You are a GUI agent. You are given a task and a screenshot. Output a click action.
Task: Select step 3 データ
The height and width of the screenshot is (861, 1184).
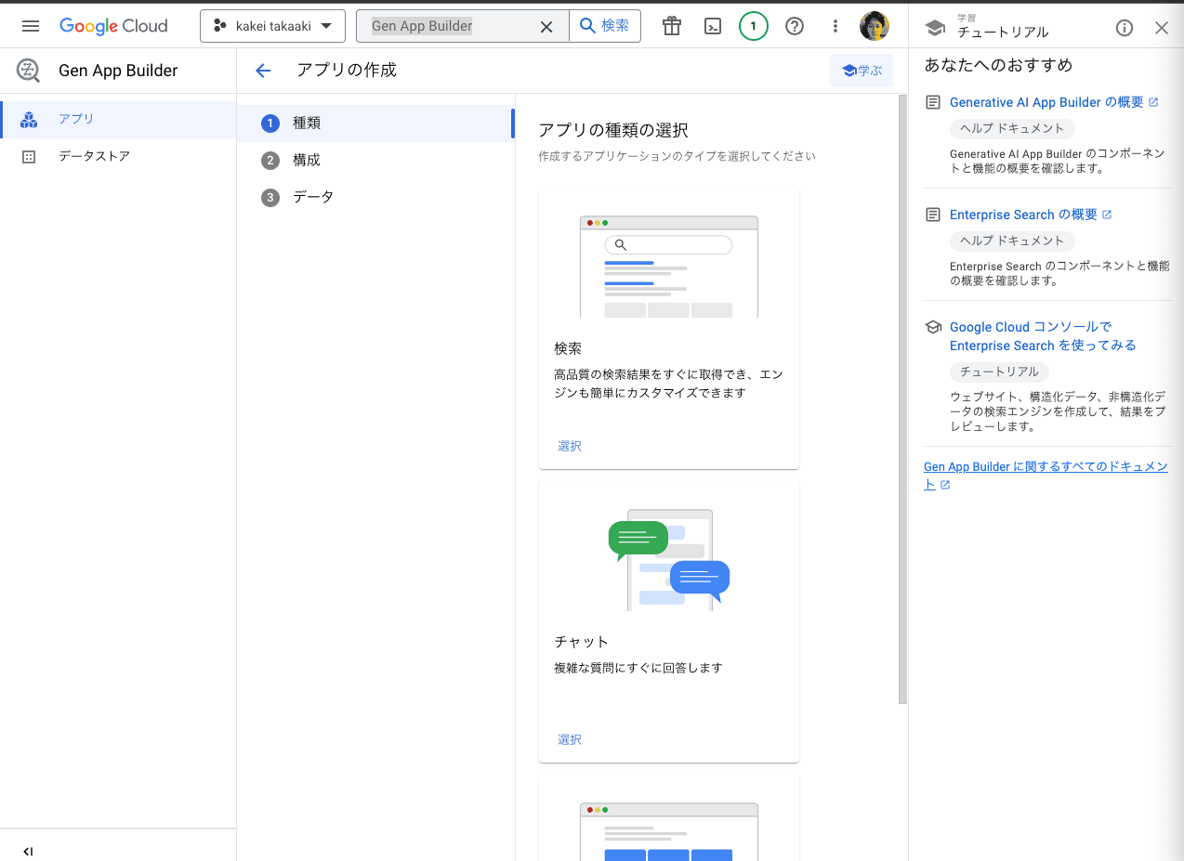pos(375,197)
